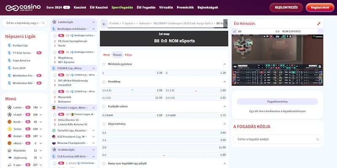Click football icon beside Labdarúgás header
The height and width of the screenshot is (168, 337).
point(54,22)
